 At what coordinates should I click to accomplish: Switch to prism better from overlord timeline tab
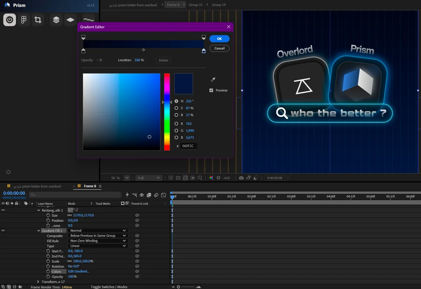[37, 186]
